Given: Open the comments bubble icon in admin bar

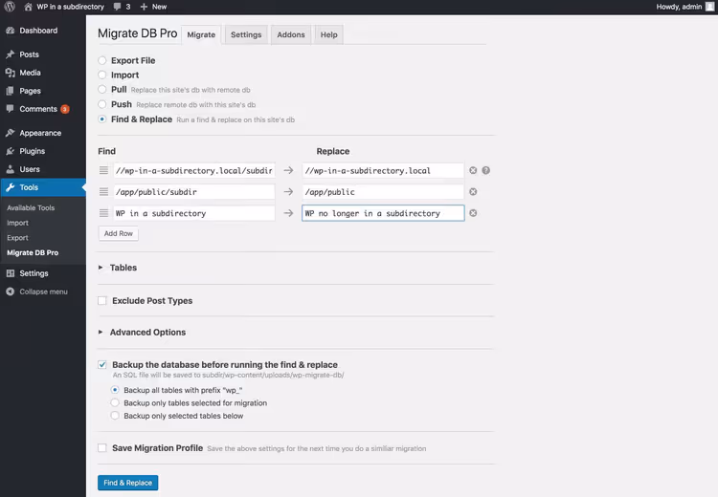Looking at the screenshot, I should tap(117, 7).
